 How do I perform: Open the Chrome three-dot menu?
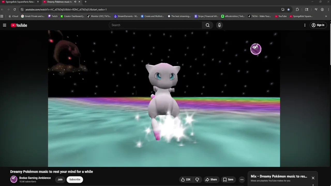coord(328,10)
